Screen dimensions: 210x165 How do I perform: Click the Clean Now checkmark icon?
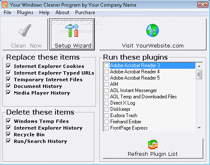25,30
